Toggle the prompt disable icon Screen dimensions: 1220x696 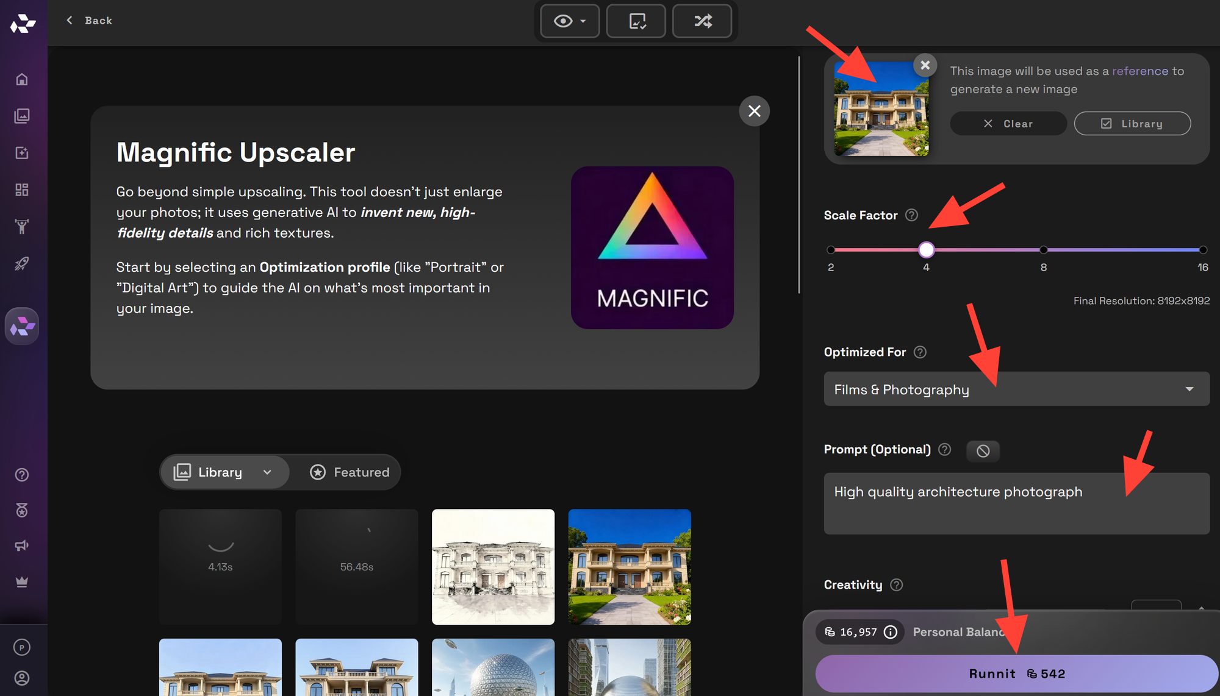click(x=983, y=451)
